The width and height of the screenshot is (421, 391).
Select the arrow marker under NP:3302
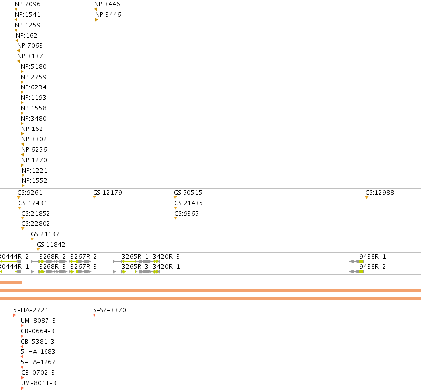(x=23, y=144)
